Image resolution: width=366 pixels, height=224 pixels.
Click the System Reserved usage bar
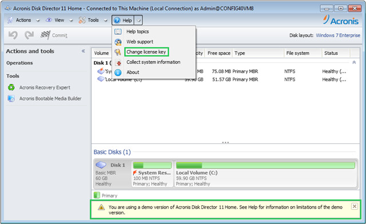pyautogui.click(x=152, y=166)
